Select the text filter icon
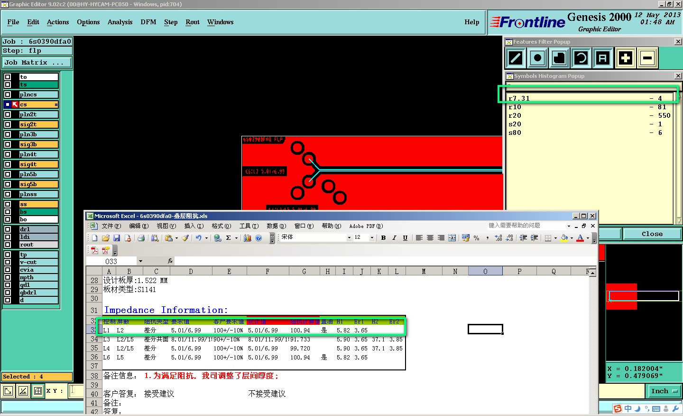This screenshot has height=416, width=683. click(603, 58)
